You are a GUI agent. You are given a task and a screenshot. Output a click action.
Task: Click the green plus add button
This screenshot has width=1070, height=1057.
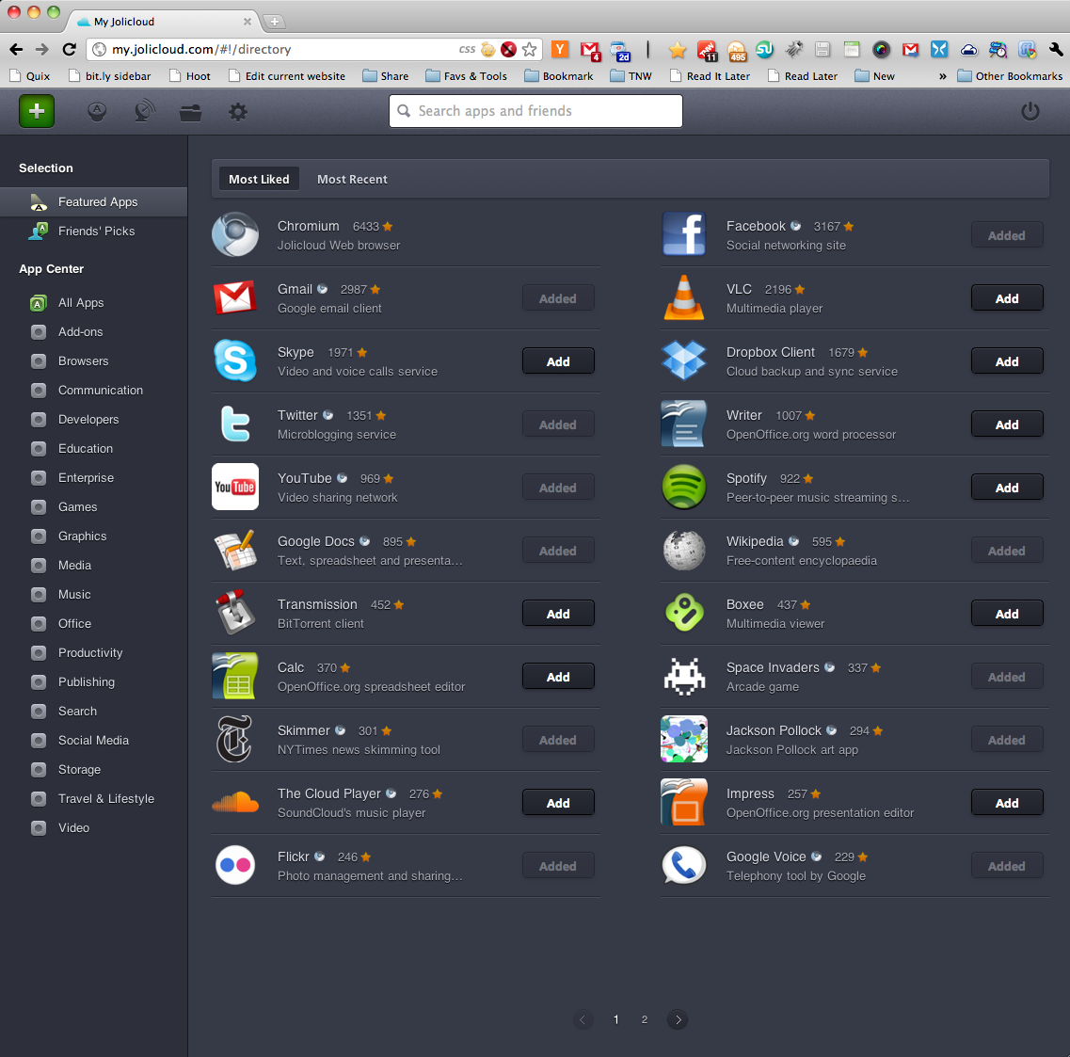37,110
